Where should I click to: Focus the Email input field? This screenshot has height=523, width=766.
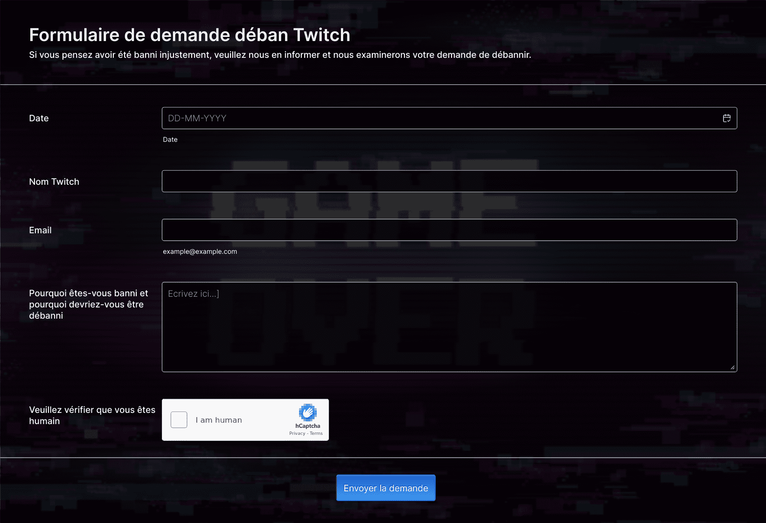click(x=449, y=230)
